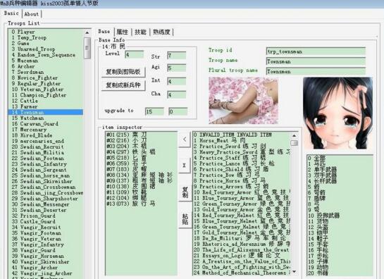Select 3 Unarmed_Troop in the list
The image size is (384, 279).
pos(46,49)
